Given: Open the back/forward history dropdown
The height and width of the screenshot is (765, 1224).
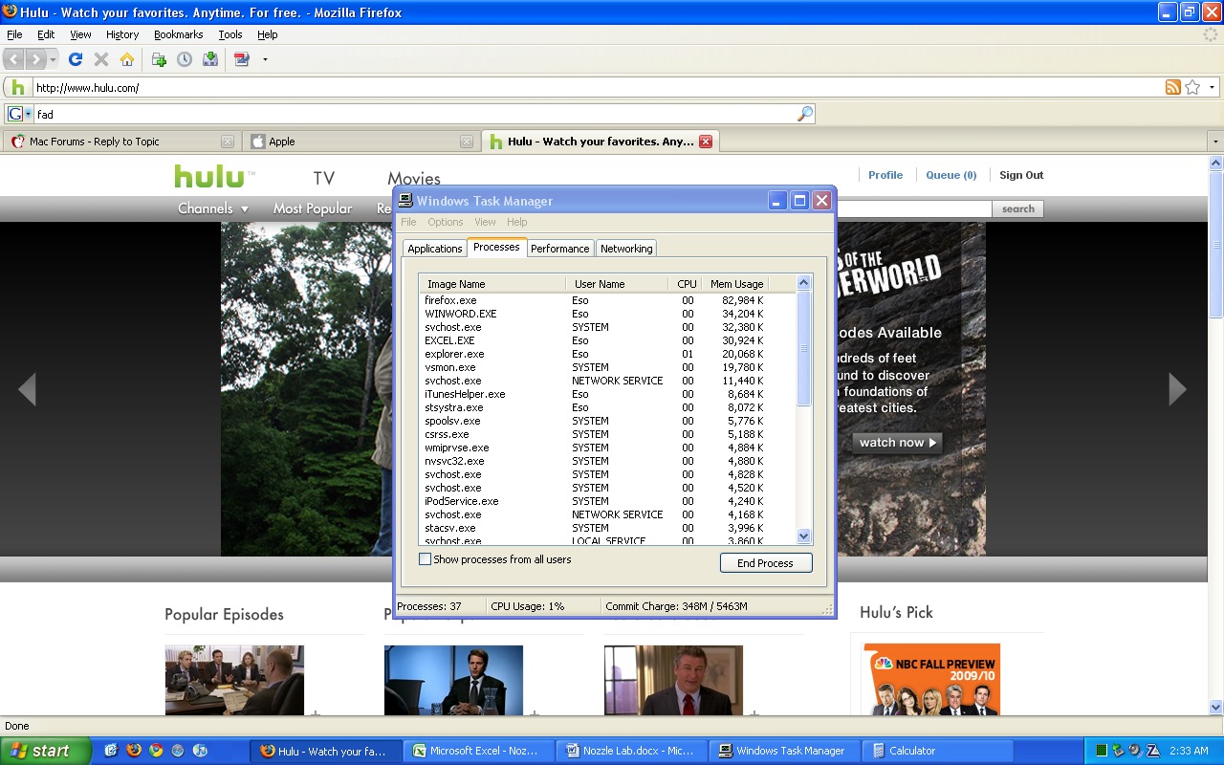Looking at the screenshot, I should (x=53, y=59).
